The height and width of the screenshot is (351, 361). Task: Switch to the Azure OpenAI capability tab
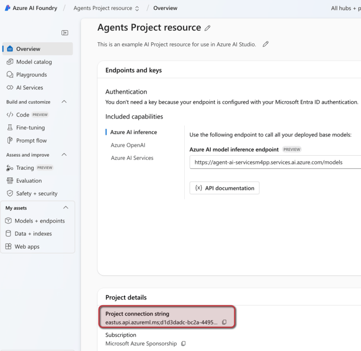(128, 145)
